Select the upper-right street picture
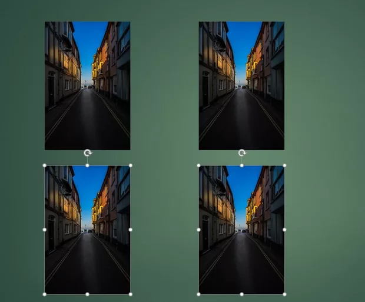365x302 pixels. point(241,86)
